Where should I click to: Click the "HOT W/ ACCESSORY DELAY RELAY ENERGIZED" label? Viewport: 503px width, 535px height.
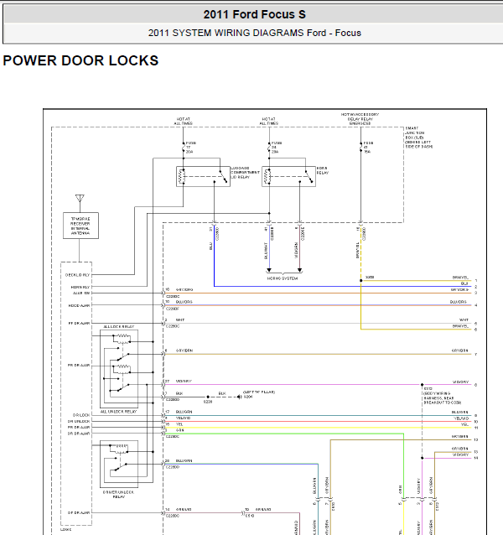(360, 119)
